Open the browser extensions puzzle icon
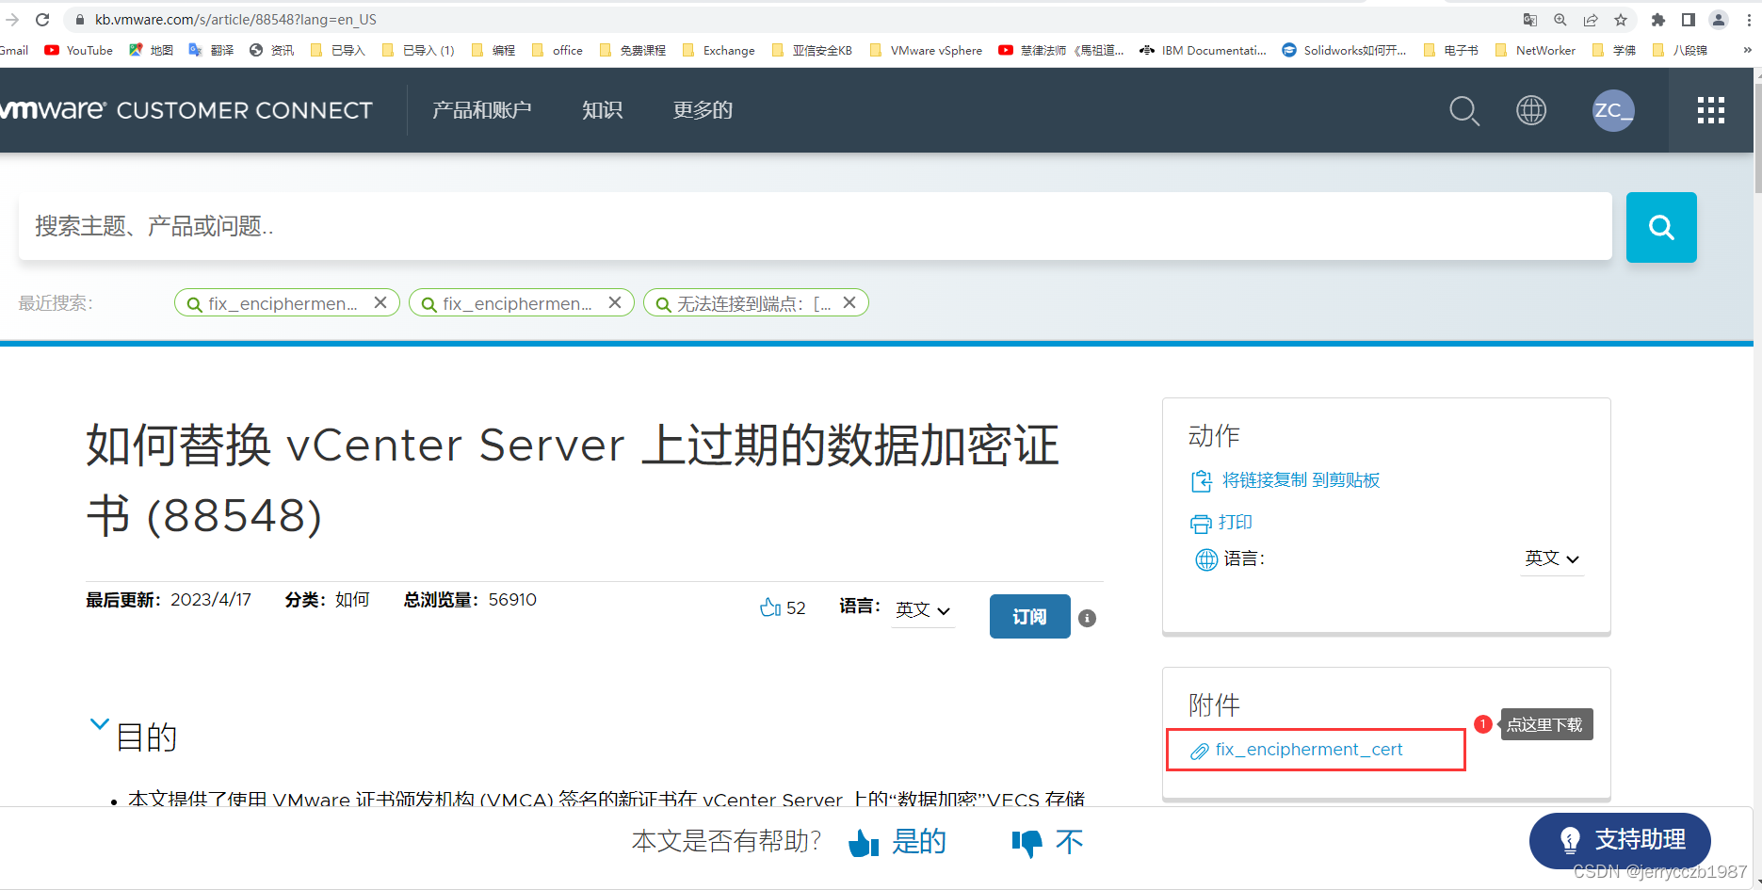Image resolution: width=1762 pixels, height=890 pixels. 1658,20
